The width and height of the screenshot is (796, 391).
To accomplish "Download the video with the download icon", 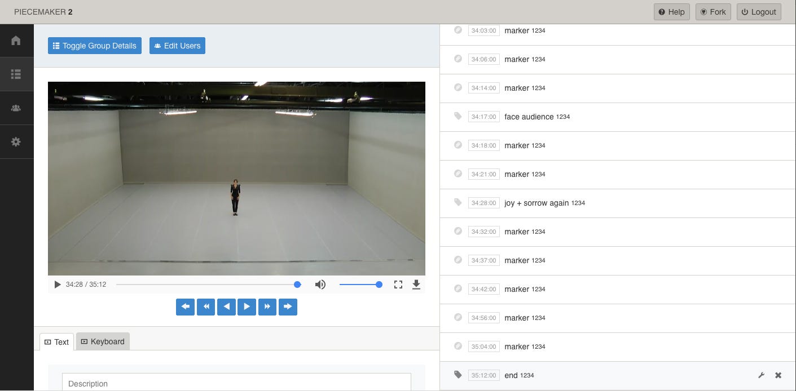I will pos(416,285).
